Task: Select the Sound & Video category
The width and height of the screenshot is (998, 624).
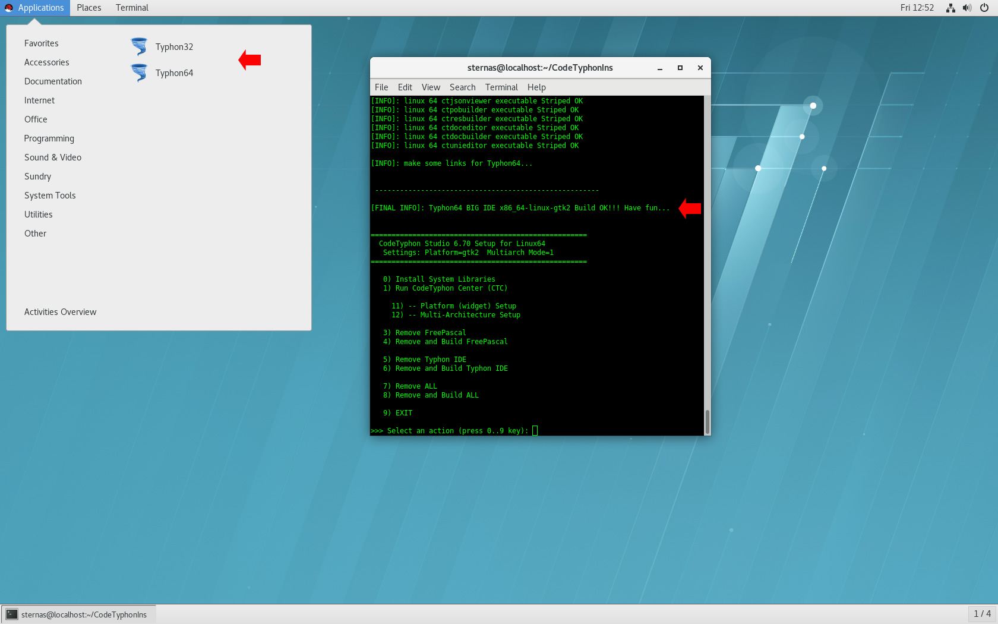Action: click(x=53, y=157)
